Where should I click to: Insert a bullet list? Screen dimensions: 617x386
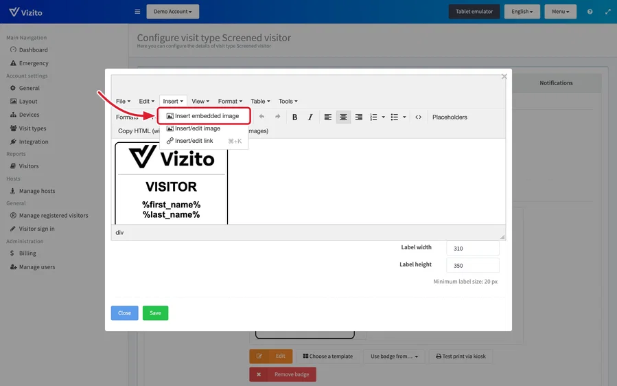(394, 117)
